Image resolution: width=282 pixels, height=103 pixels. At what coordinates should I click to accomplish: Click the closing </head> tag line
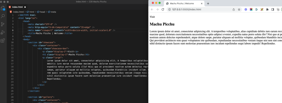27,36
